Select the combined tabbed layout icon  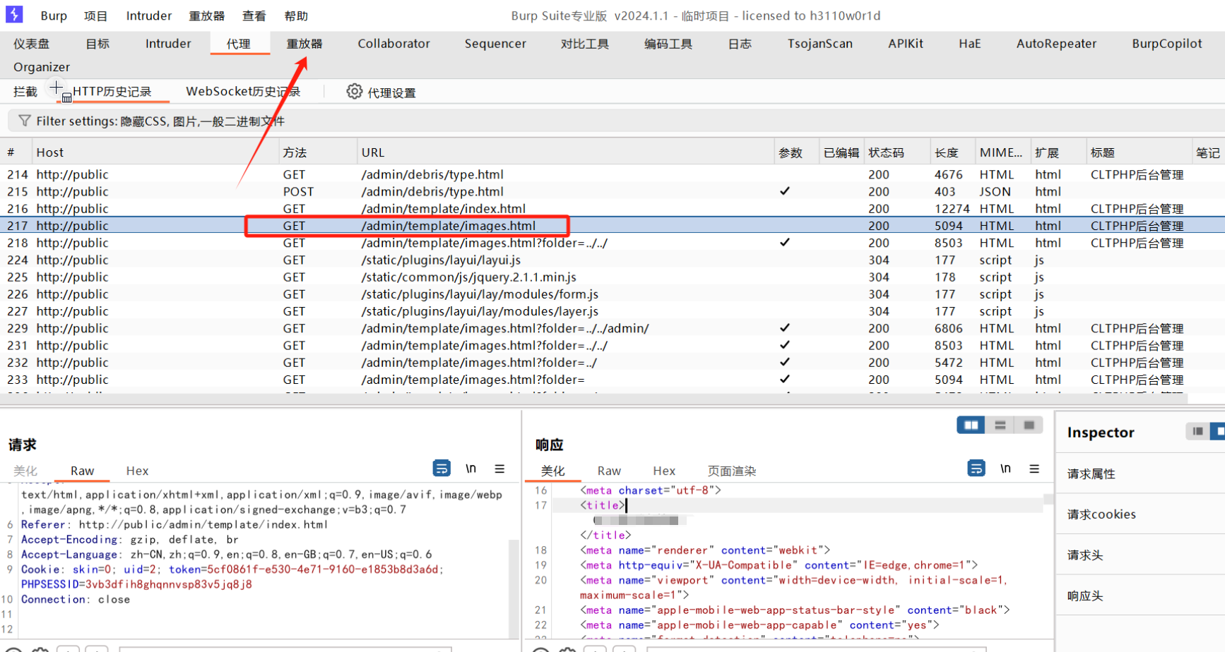click(1029, 425)
